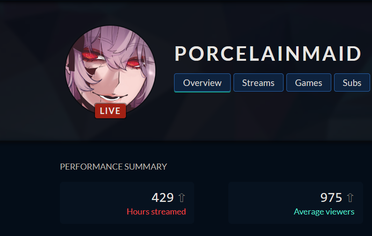Click the up arrow beside 429
The width and height of the screenshot is (372, 236).
pyautogui.click(x=182, y=198)
